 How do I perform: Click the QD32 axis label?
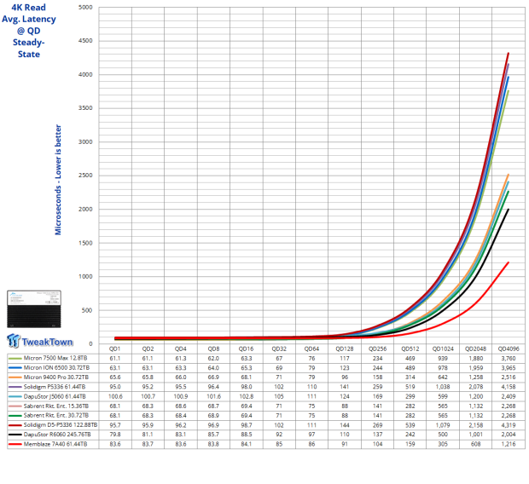279,349
